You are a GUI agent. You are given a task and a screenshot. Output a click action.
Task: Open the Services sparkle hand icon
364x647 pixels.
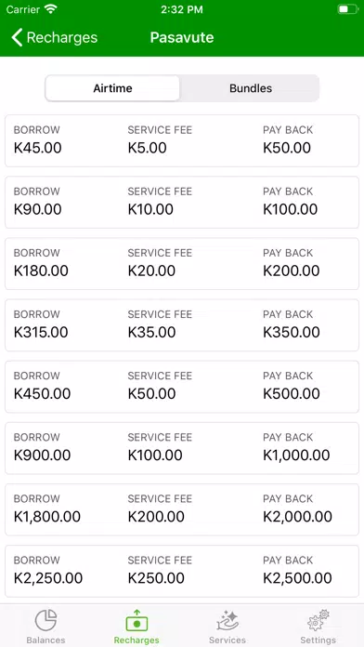(x=227, y=621)
